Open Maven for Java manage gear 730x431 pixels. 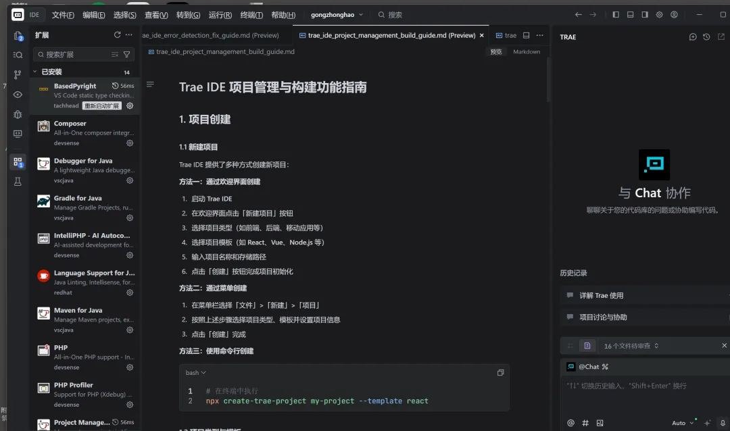click(130, 330)
